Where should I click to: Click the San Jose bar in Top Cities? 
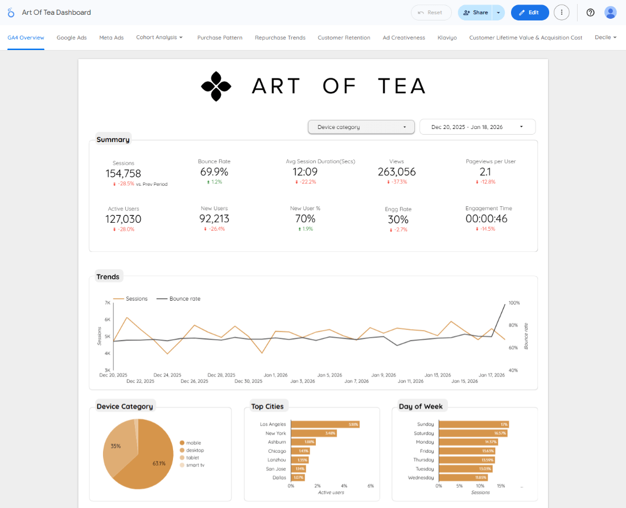point(299,469)
